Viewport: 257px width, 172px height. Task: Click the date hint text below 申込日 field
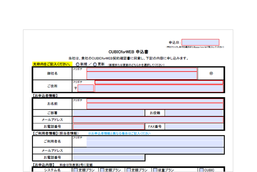point(195,47)
